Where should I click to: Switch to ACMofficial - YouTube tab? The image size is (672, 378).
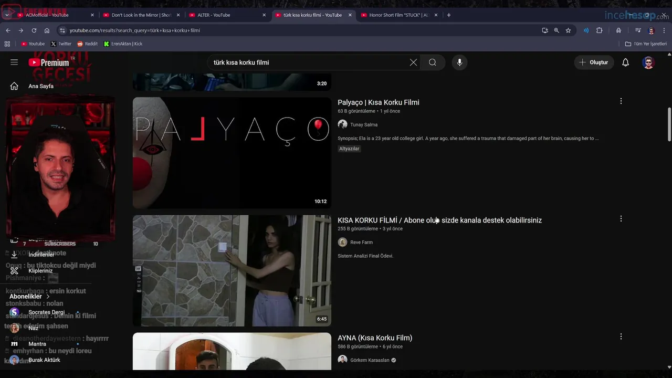pyautogui.click(x=56, y=15)
